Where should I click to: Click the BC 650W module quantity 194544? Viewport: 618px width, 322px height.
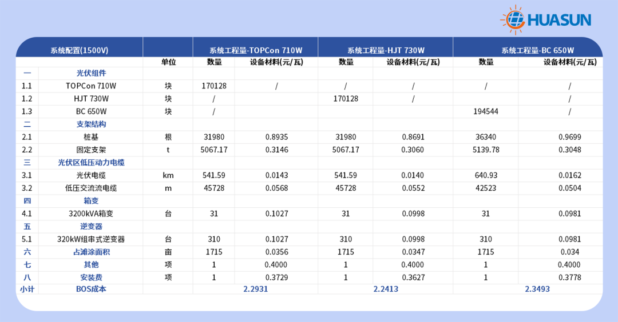pos(486,111)
